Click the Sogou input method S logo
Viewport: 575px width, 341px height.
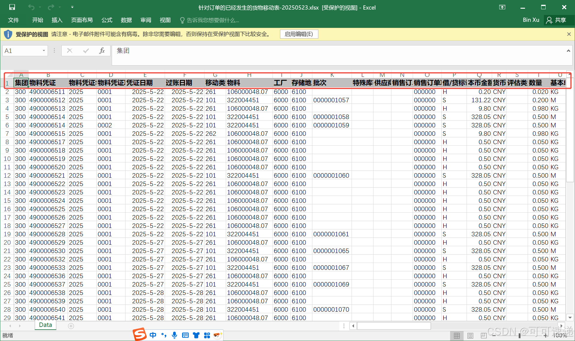tap(139, 334)
